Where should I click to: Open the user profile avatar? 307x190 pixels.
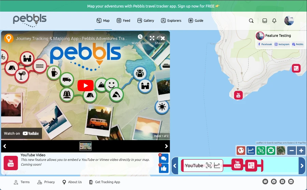pos(289,21)
